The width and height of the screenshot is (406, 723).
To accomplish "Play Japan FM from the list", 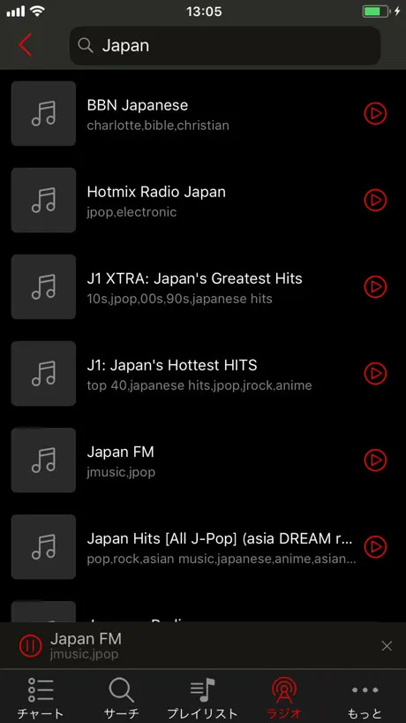I will point(375,460).
